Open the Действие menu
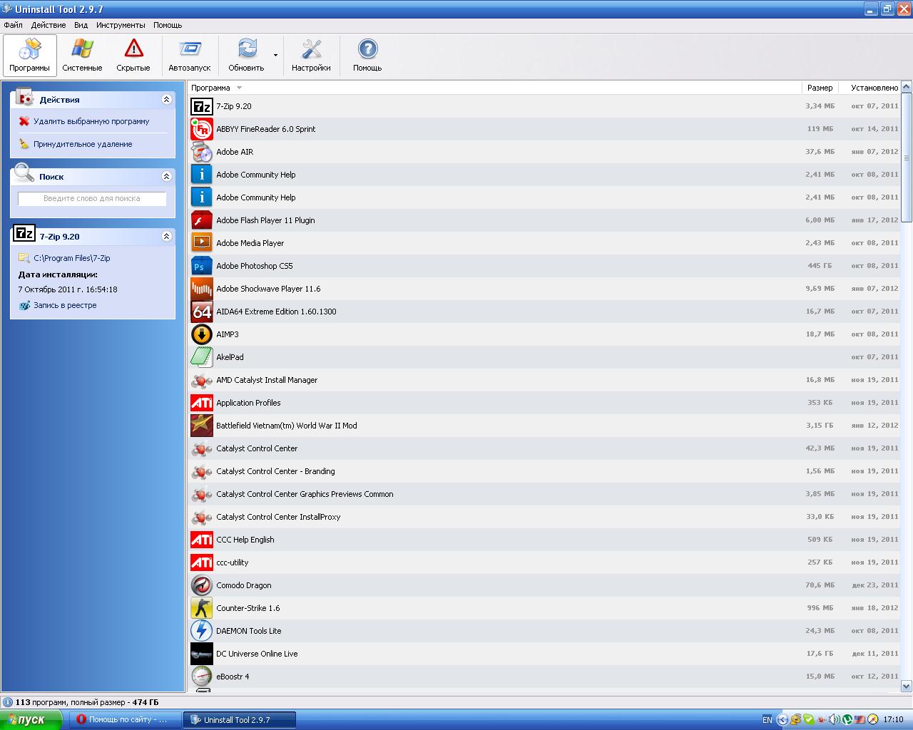This screenshot has width=913, height=730. click(49, 25)
